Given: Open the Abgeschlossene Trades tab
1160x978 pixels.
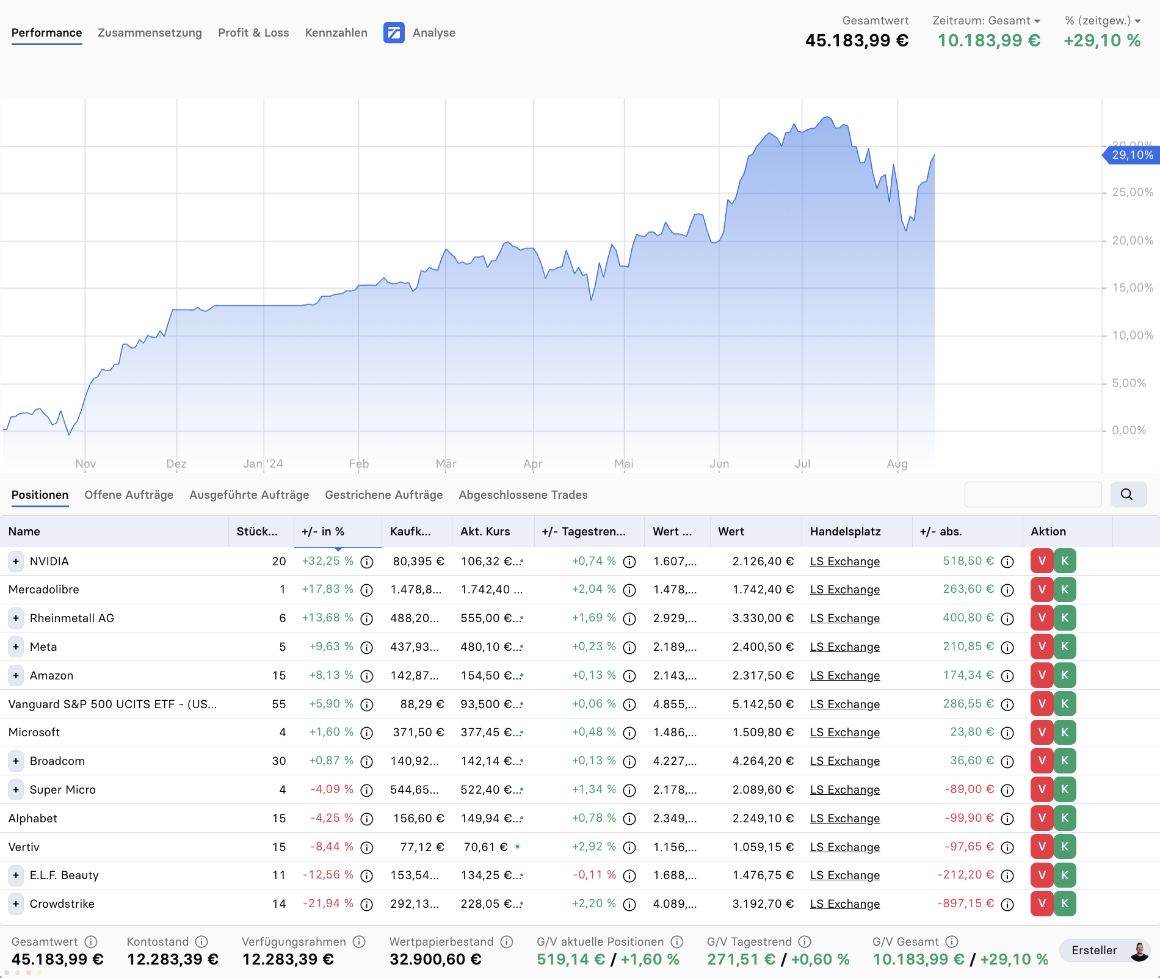Looking at the screenshot, I should 523,494.
